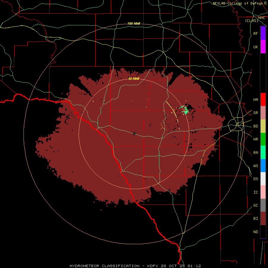Viewport: 268px width, 268px height.
Task: Click the DS legend label
Action: (x=255, y=179)
